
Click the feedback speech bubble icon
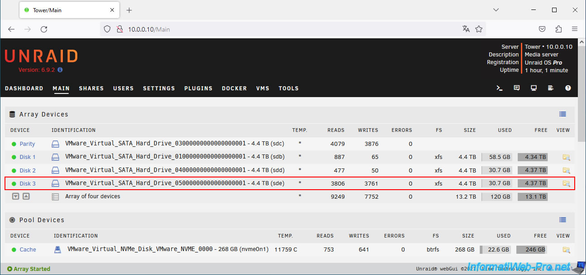coord(517,89)
